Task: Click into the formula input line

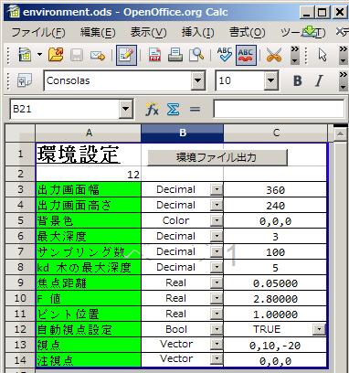Action: [x=279, y=109]
